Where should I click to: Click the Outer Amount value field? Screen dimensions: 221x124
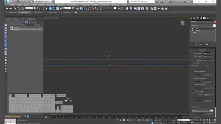click(208, 56)
